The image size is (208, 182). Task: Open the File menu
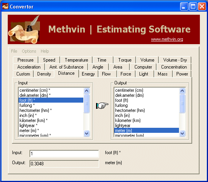pos(14,51)
